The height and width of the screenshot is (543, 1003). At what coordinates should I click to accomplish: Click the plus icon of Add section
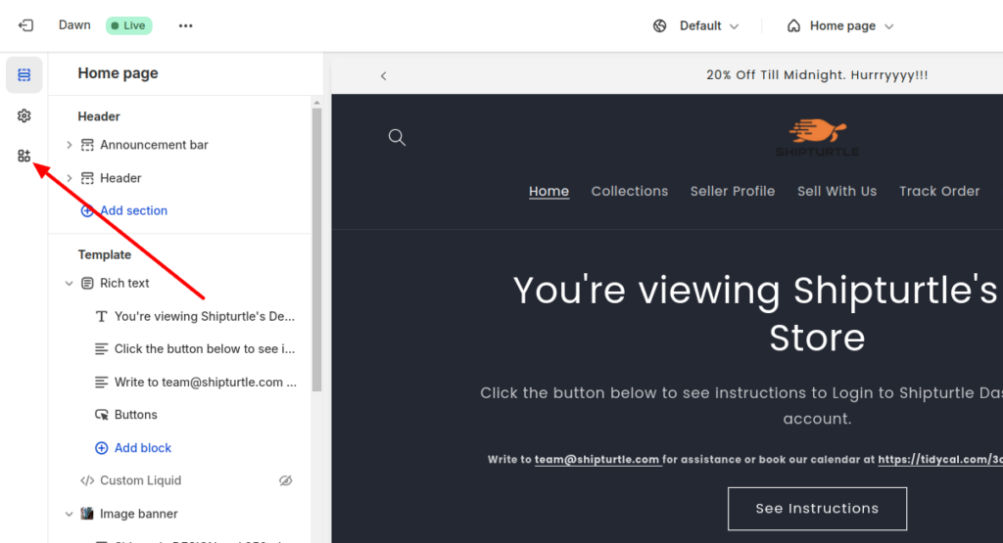[87, 210]
